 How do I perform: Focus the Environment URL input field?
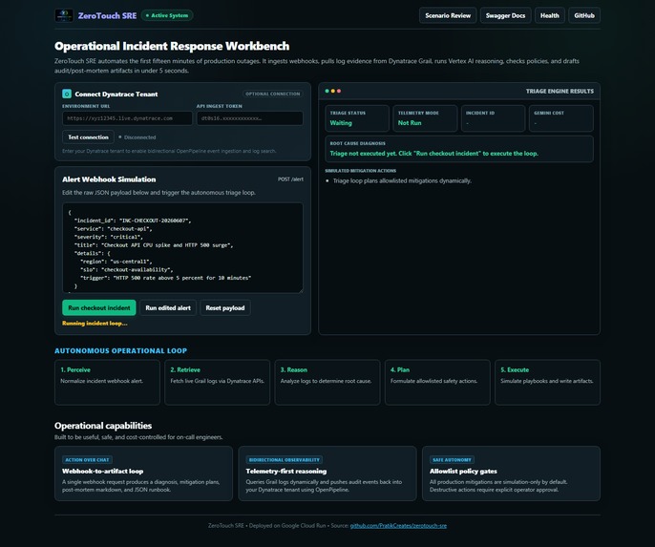[x=127, y=118]
